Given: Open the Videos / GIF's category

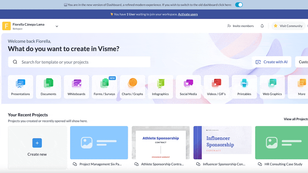Looking at the screenshot, I should click(x=216, y=87).
